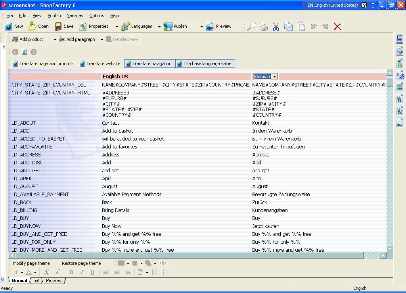Expand the Languages dropdown arrow
The image size is (406, 293).
(x=159, y=27)
